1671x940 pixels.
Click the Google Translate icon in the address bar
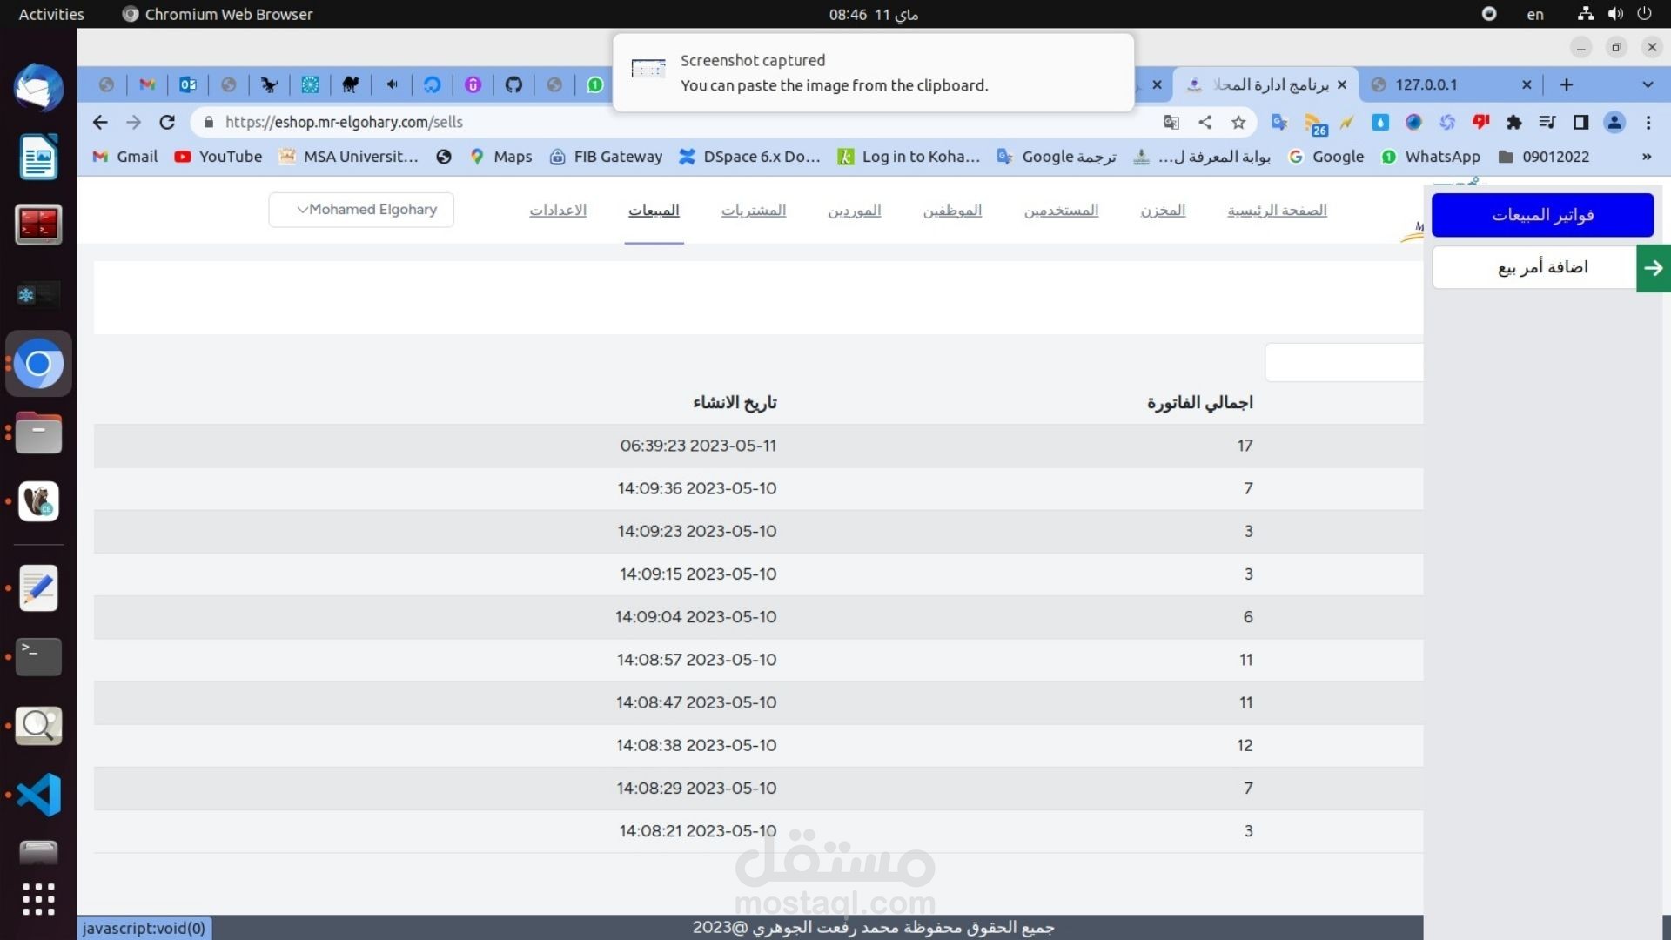[1171, 123]
